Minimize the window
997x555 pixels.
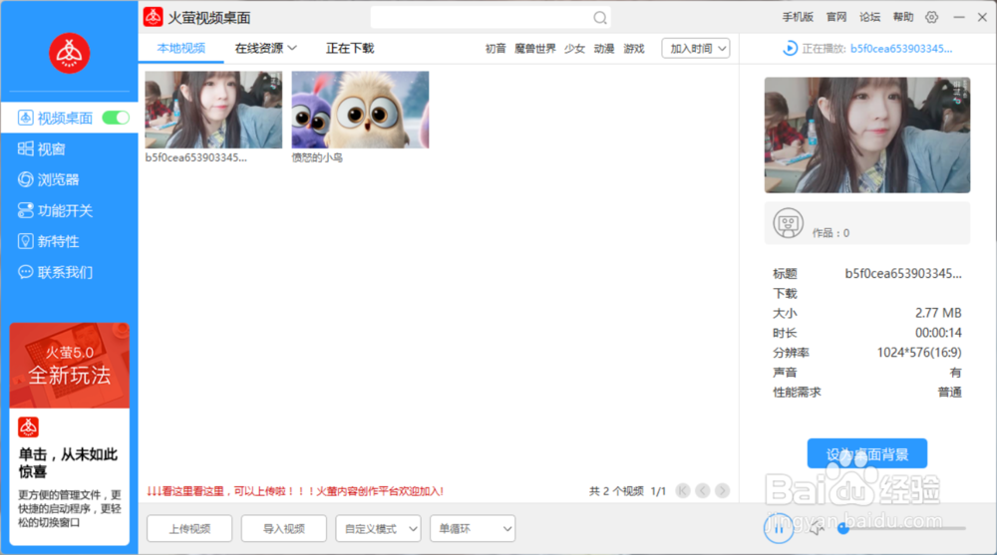(959, 17)
